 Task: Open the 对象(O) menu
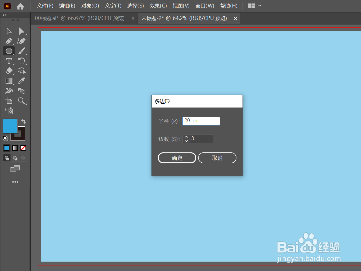[x=90, y=6]
